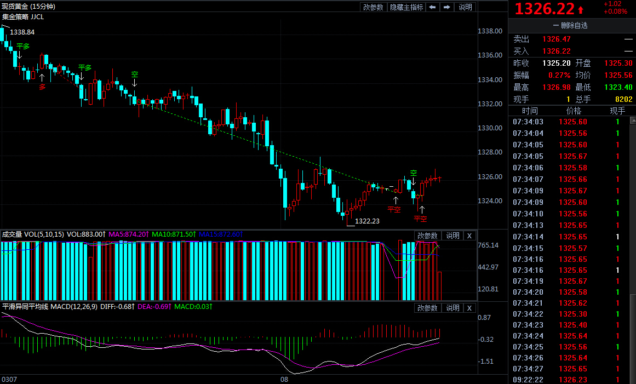Click the right arrow navigation button
The width and height of the screenshot is (636, 384).
[x=446, y=7]
